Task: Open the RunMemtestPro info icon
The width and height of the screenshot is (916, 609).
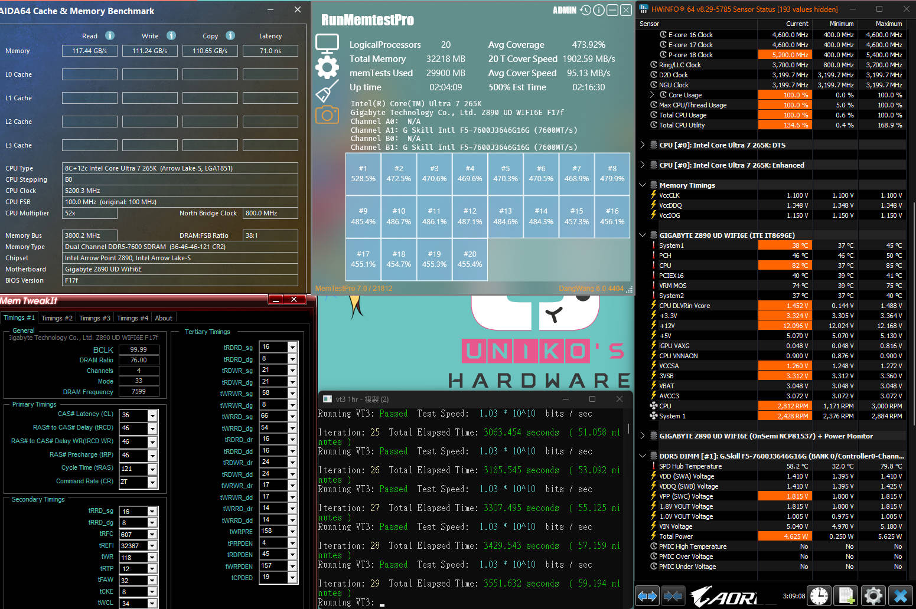Action: click(599, 10)
